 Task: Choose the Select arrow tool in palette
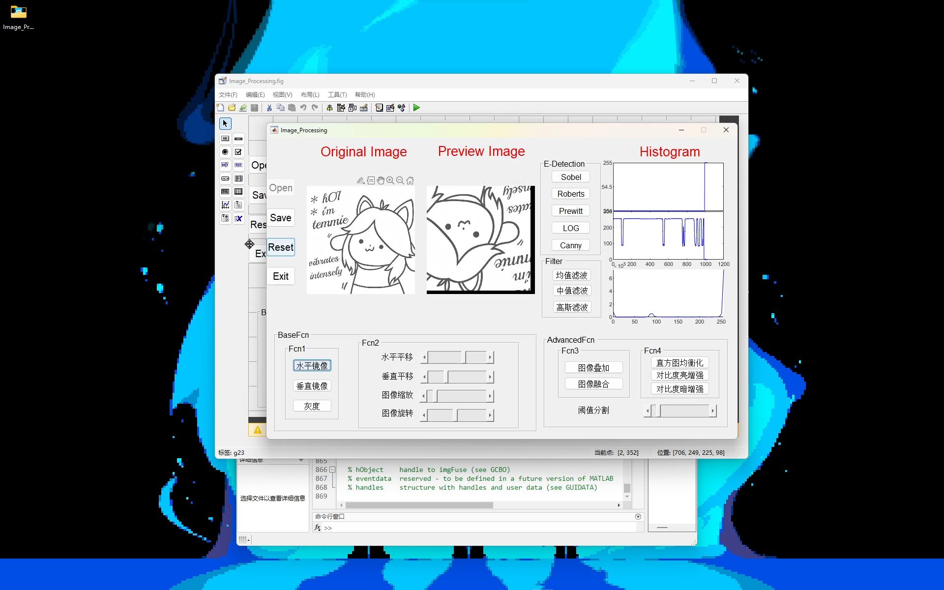(x=225, y=123)
